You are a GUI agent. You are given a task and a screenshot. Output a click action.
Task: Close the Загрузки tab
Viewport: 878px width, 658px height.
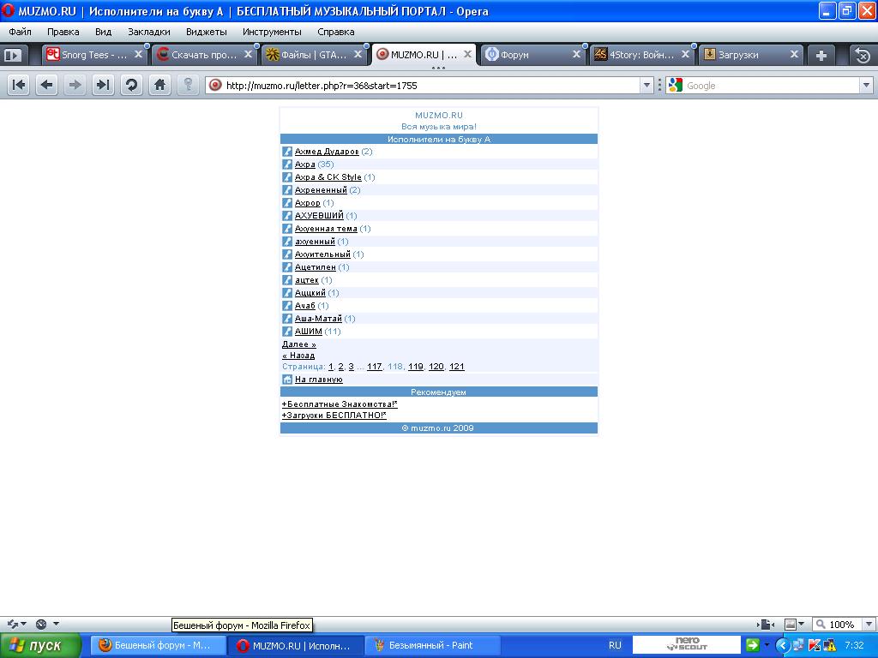click(x=794, y=55)
